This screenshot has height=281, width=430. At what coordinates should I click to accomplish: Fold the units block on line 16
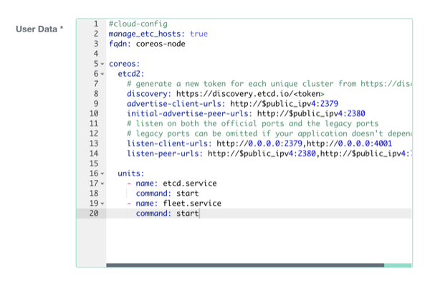(102, 173)
